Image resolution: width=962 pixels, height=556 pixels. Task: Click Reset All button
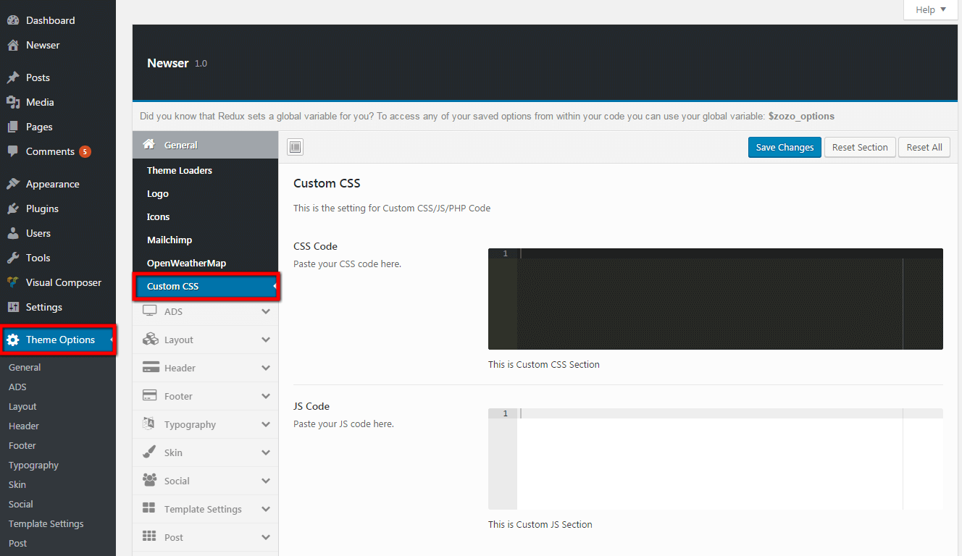(x=924, y=147)
